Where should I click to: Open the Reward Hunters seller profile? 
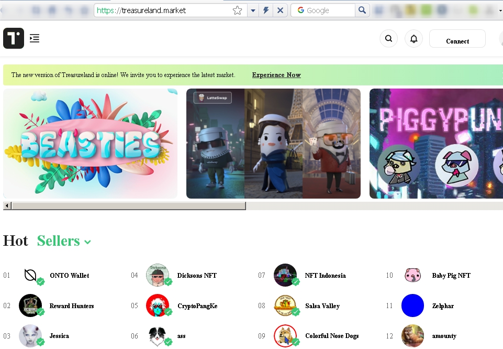coord(71,306)
